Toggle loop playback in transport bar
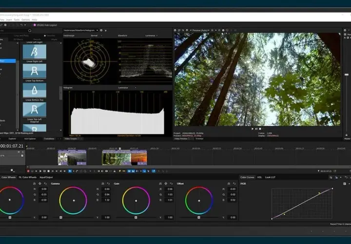This screenshot has width=351, height=244. point(32,171)
